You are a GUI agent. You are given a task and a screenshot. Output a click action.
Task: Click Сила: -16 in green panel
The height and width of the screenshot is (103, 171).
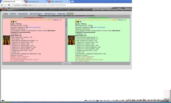[80, 52]
